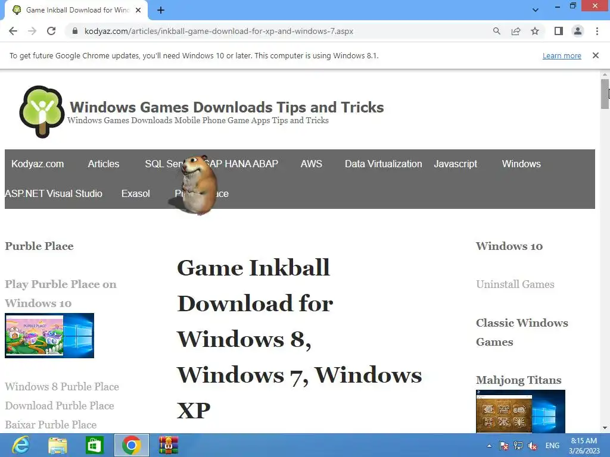This screenshot has height=457, width=610.
Task: Select ASP.NET Visual Studio menu item
Action: click(x=54, y=193)
